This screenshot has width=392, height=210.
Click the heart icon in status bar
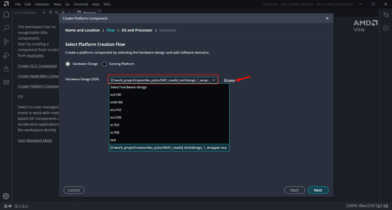point(10,206)
